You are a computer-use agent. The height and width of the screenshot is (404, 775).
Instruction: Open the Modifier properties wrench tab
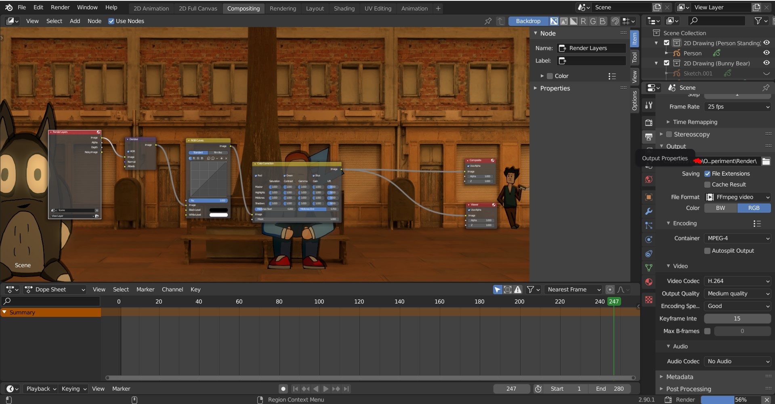click(x=649, y=211)
